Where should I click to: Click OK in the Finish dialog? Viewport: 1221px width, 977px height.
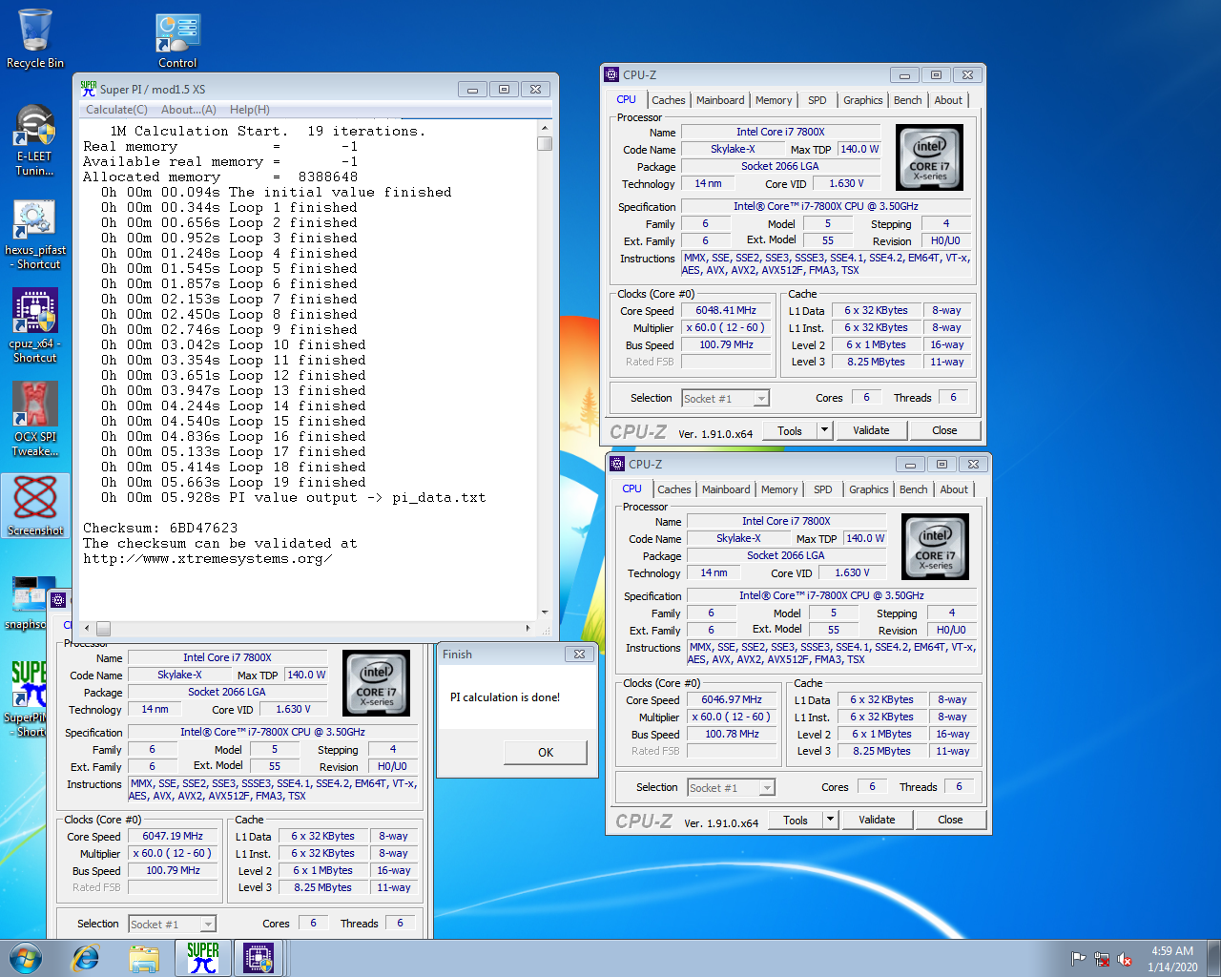[x=546, y=753]
